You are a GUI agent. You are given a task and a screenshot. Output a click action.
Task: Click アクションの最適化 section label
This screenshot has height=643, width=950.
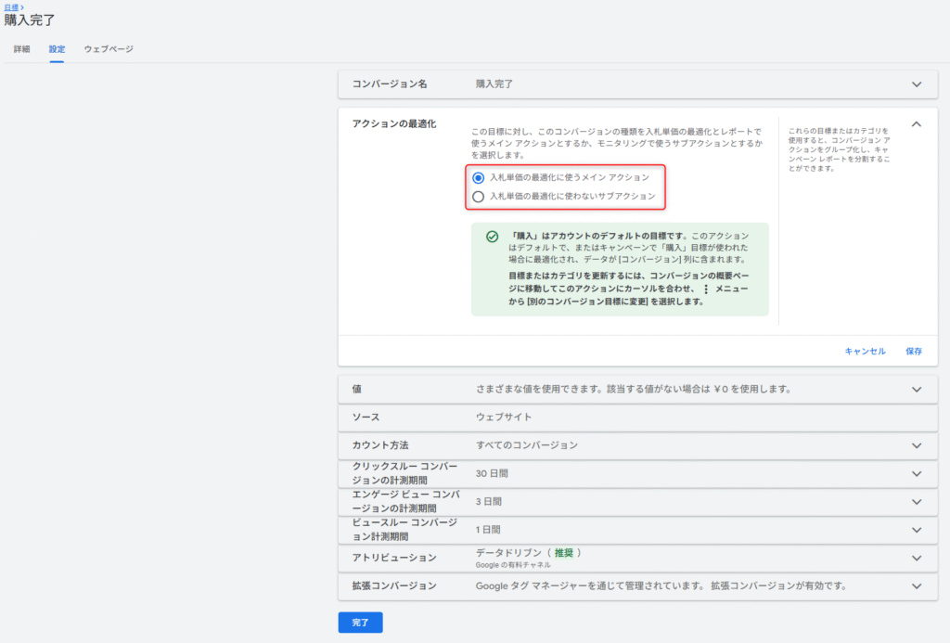[393, 123]
